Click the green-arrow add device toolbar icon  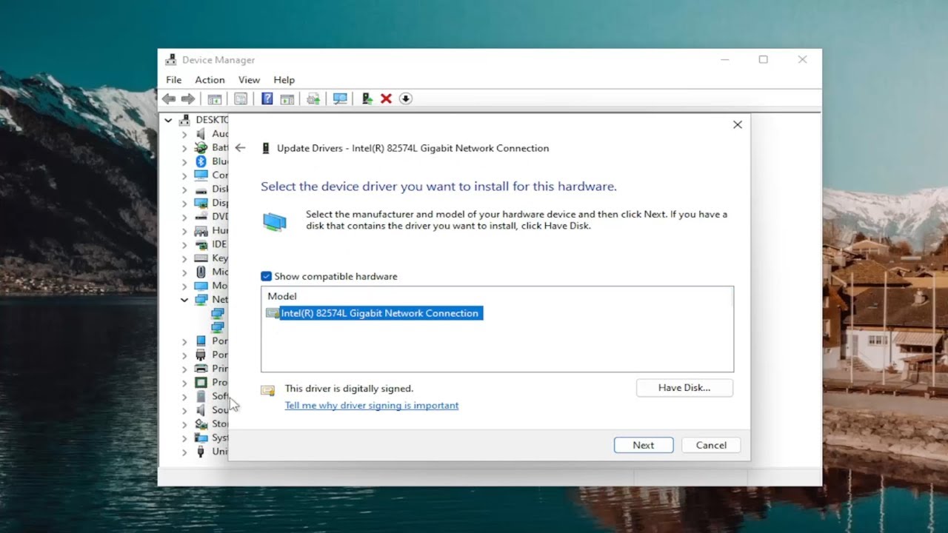[x=367, y=98]
